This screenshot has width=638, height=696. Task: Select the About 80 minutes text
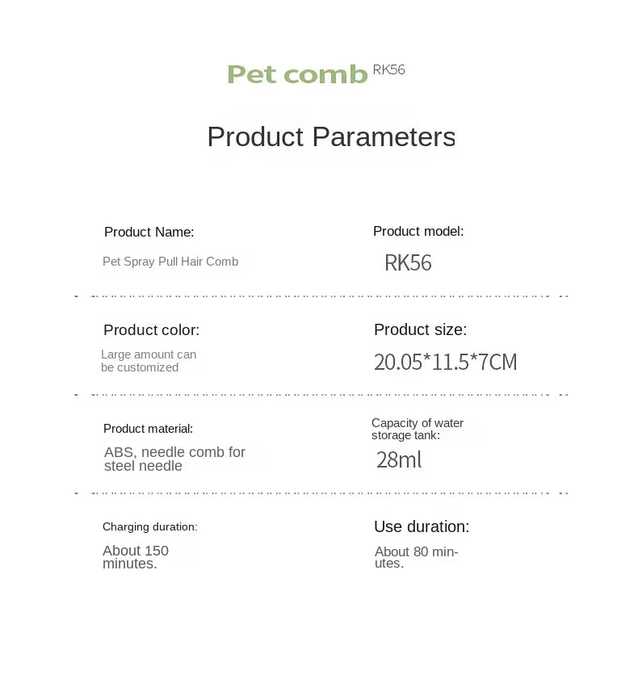(417, 557)
